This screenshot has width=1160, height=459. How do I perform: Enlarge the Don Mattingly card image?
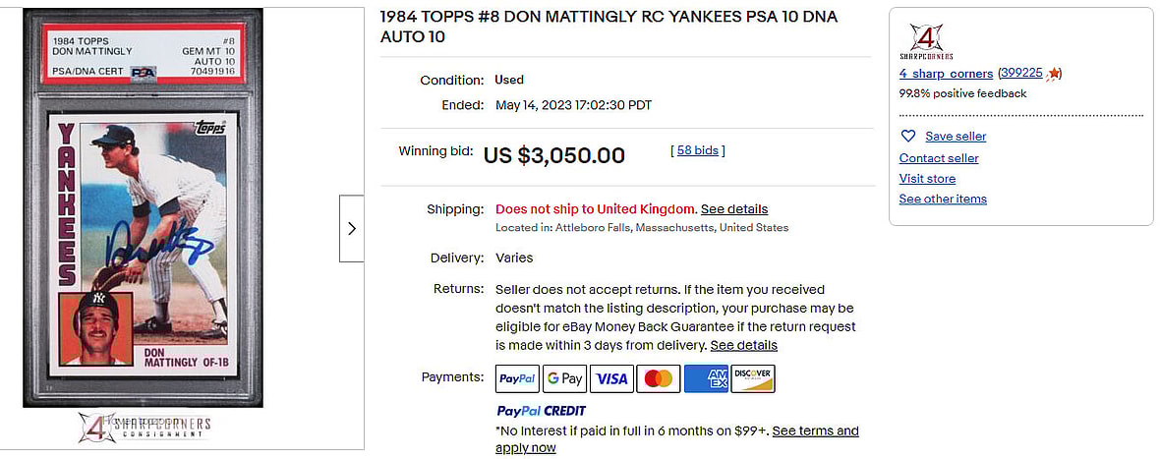click(x=144, y=206)
